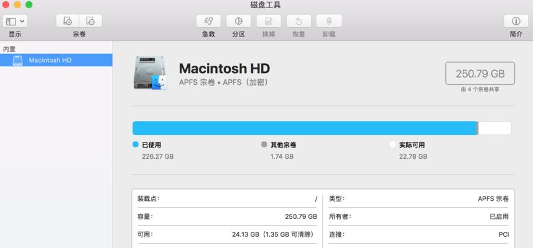Click the 连接 value PCI
Viewport: 533px width, 248px height.
tap(504, 234)
